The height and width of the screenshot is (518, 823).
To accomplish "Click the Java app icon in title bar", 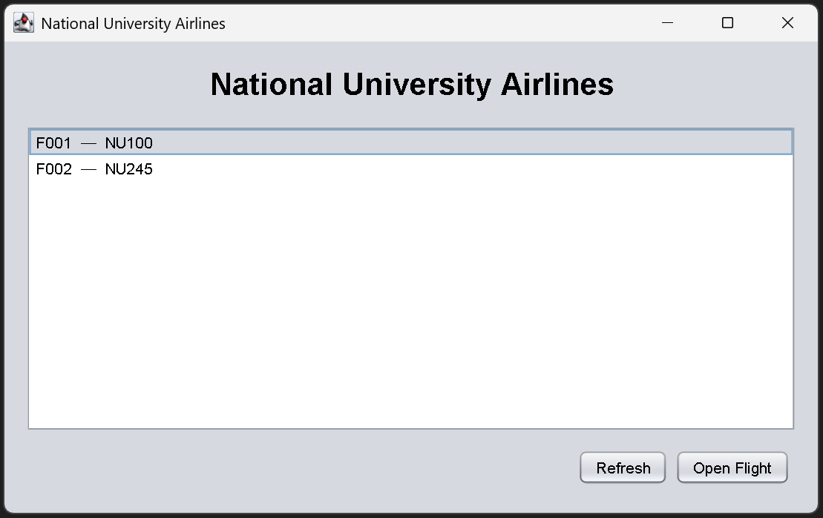I will [24, 23].
